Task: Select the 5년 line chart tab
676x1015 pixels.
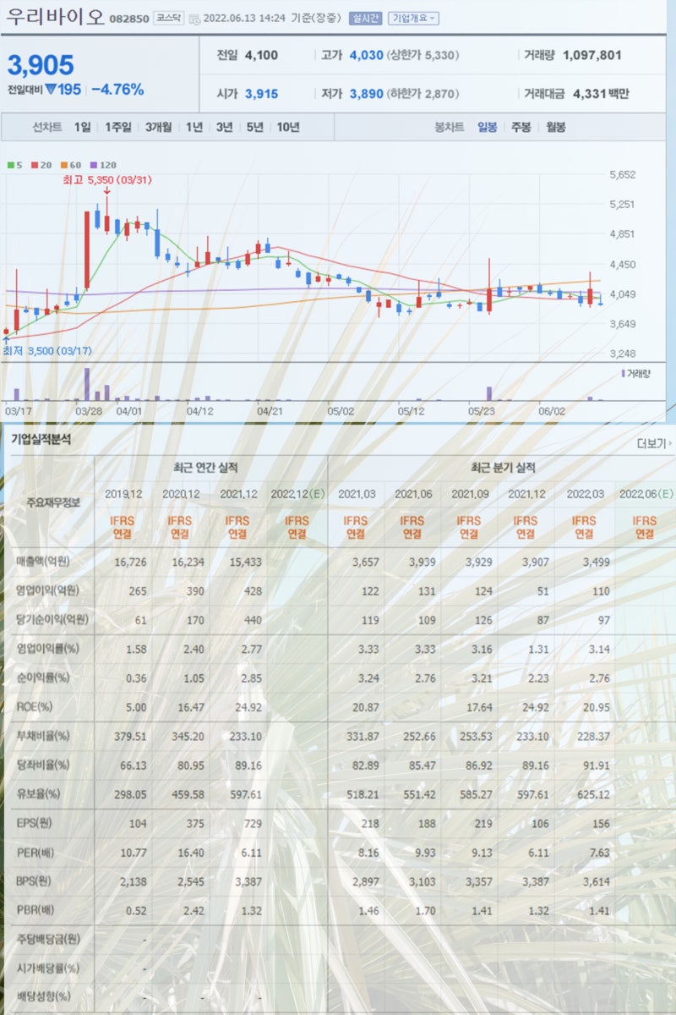Action: point(254,127)
